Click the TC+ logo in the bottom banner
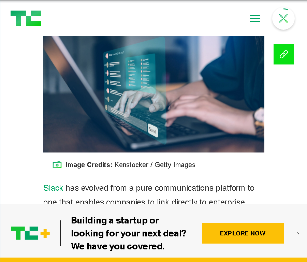Image resolution: width=307 pixels, height=262 pixels. tap(30, 233)
